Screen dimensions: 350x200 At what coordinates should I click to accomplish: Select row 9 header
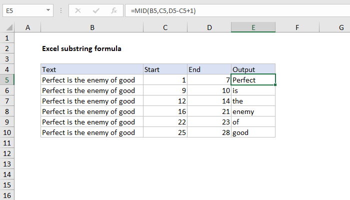pos(7,122)
